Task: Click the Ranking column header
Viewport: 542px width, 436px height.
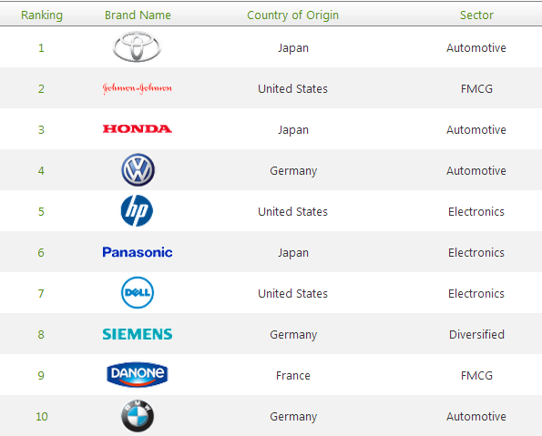Action: (x=42, y=15)
